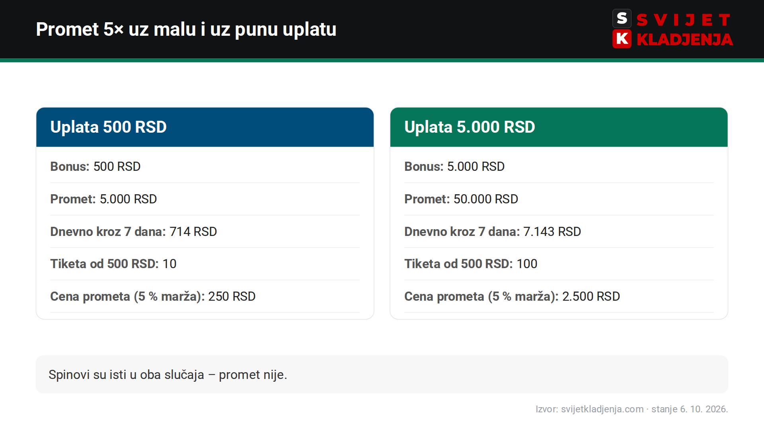Click 'Tiketa od 500 RSD: 10' row
The height and width of the screenshot is (429, 764).
tap(205, 264)
